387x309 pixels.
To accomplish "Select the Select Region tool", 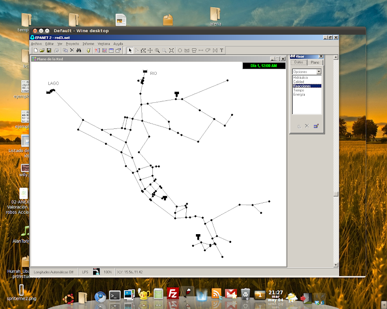I will [143, 51].
